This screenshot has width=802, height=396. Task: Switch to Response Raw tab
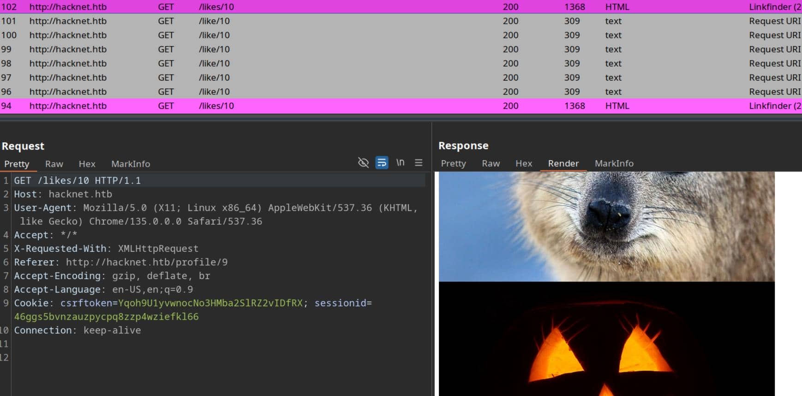click(x=491, y=163)
